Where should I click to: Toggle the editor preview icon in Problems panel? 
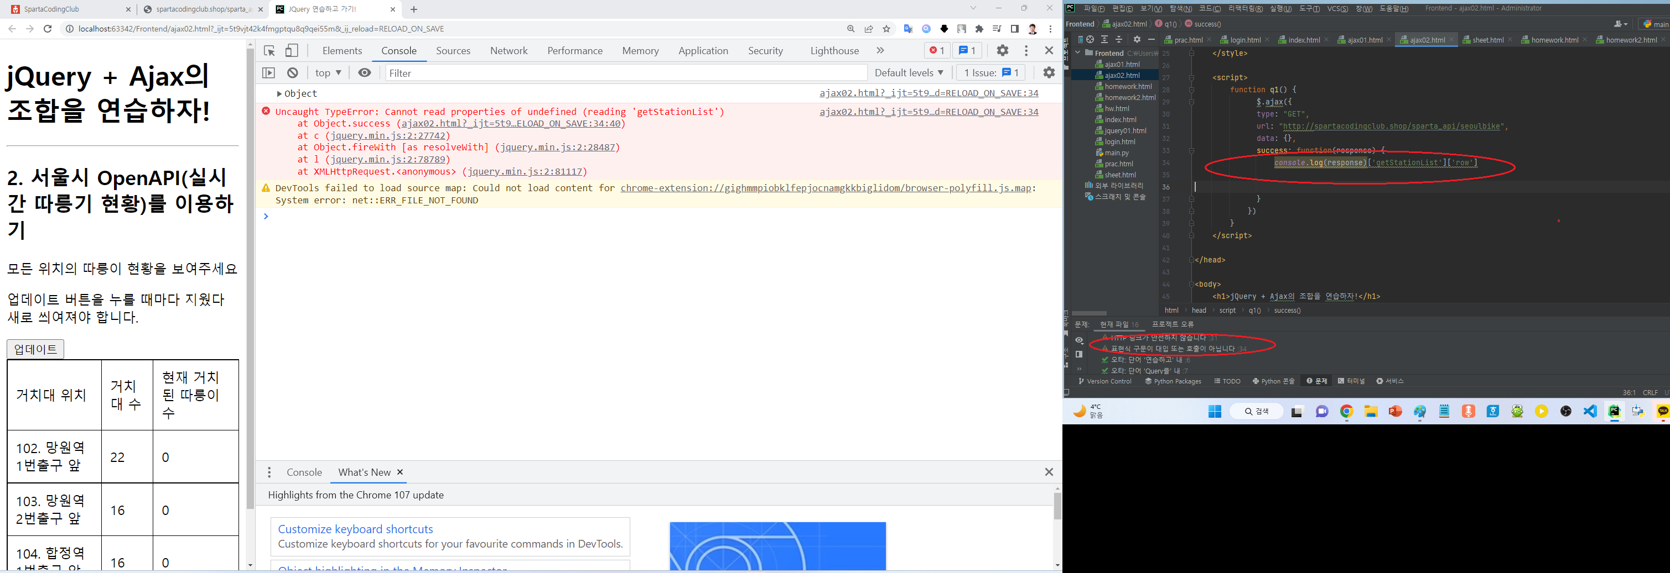[x=1079, y=354]
